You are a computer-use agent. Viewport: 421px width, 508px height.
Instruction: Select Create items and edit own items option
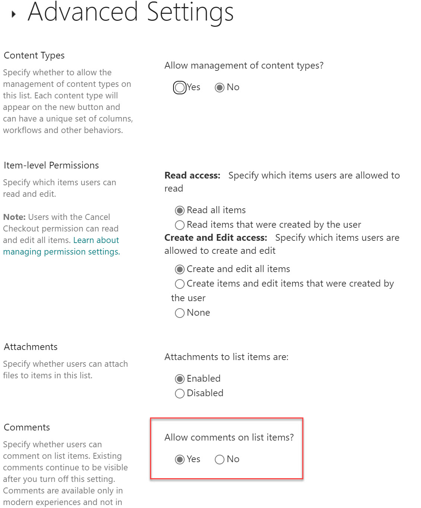[x=180, y=284]
